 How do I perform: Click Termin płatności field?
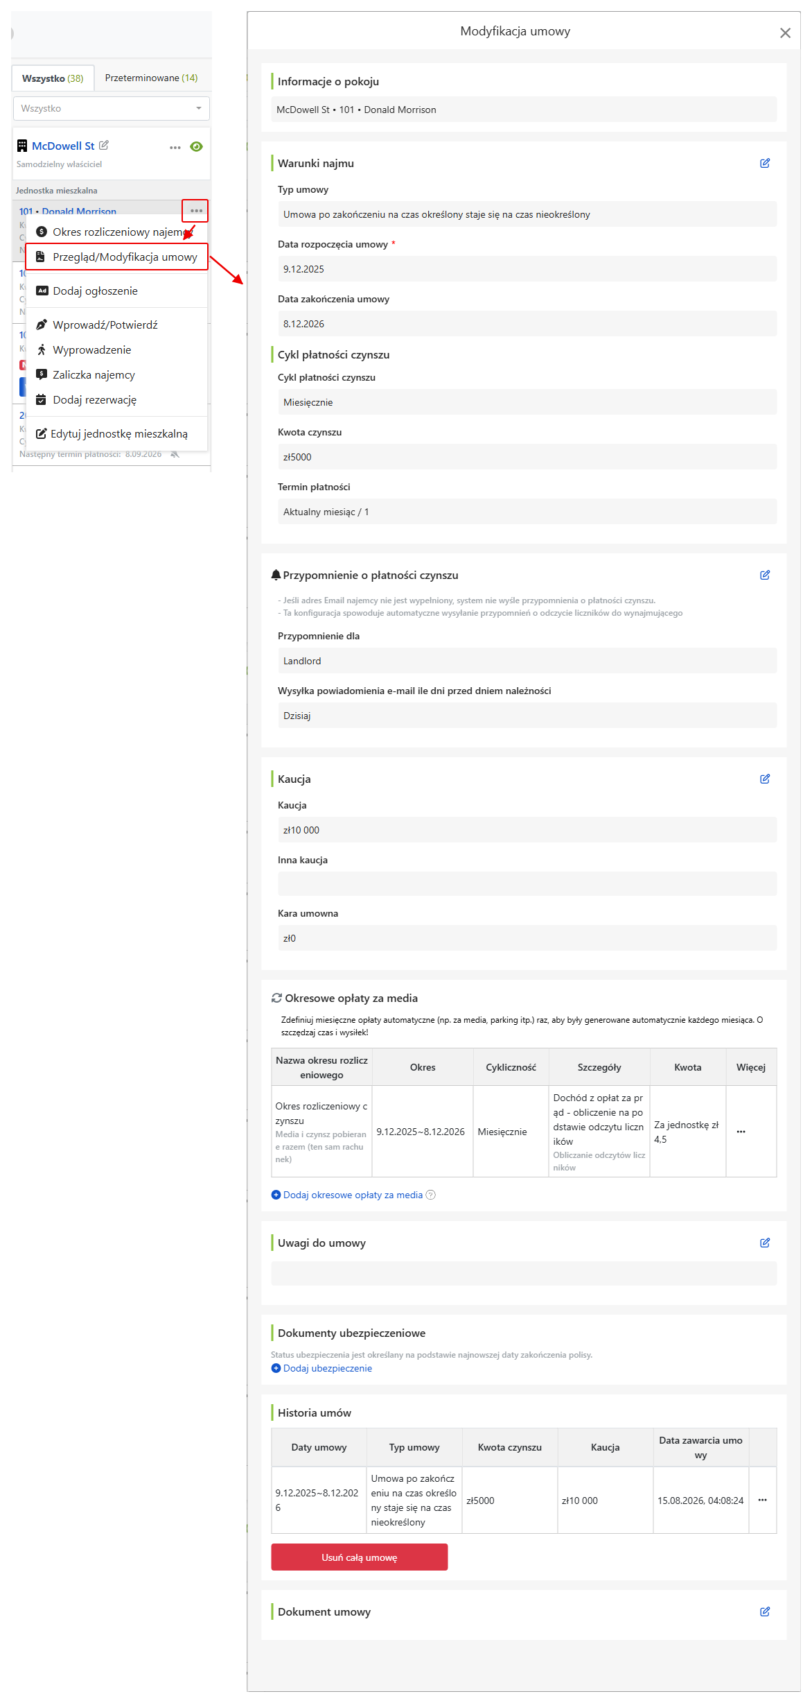pyautogui.click(x=527, y=512)
